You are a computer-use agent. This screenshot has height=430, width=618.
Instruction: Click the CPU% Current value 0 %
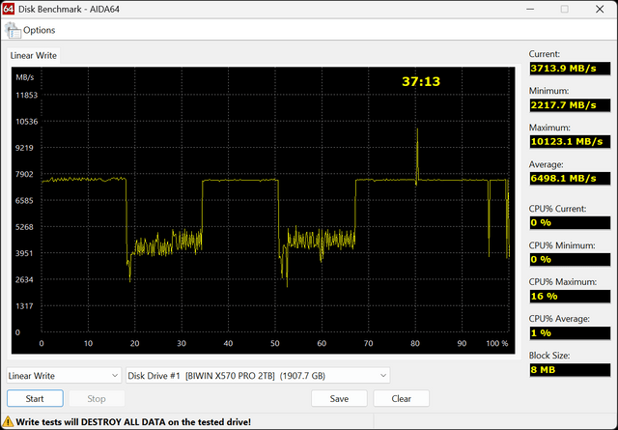tap(570, 222)
